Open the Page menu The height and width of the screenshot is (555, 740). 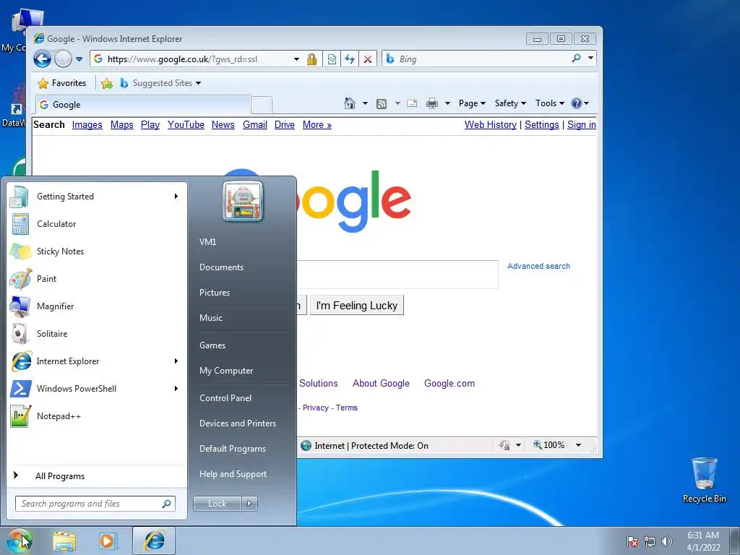click(472, 103)
